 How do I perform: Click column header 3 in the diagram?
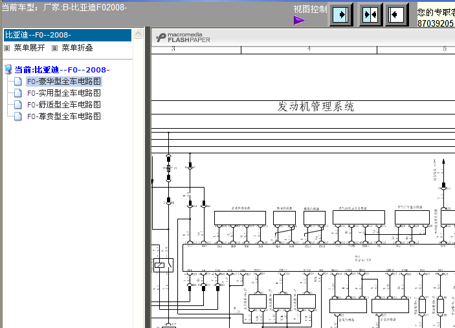173,49
